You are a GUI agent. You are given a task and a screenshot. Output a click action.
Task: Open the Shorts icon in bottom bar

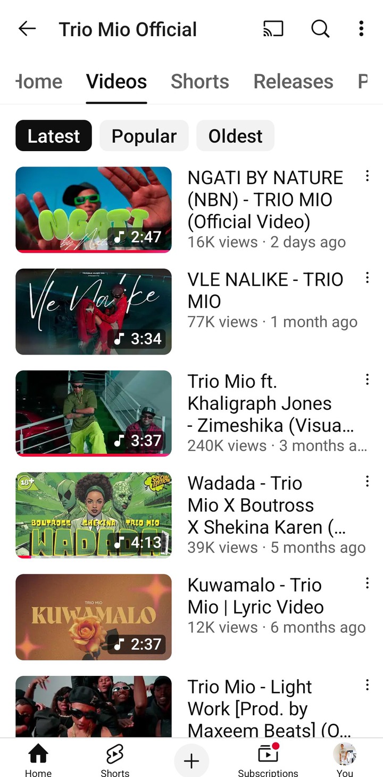click(115, 754)
